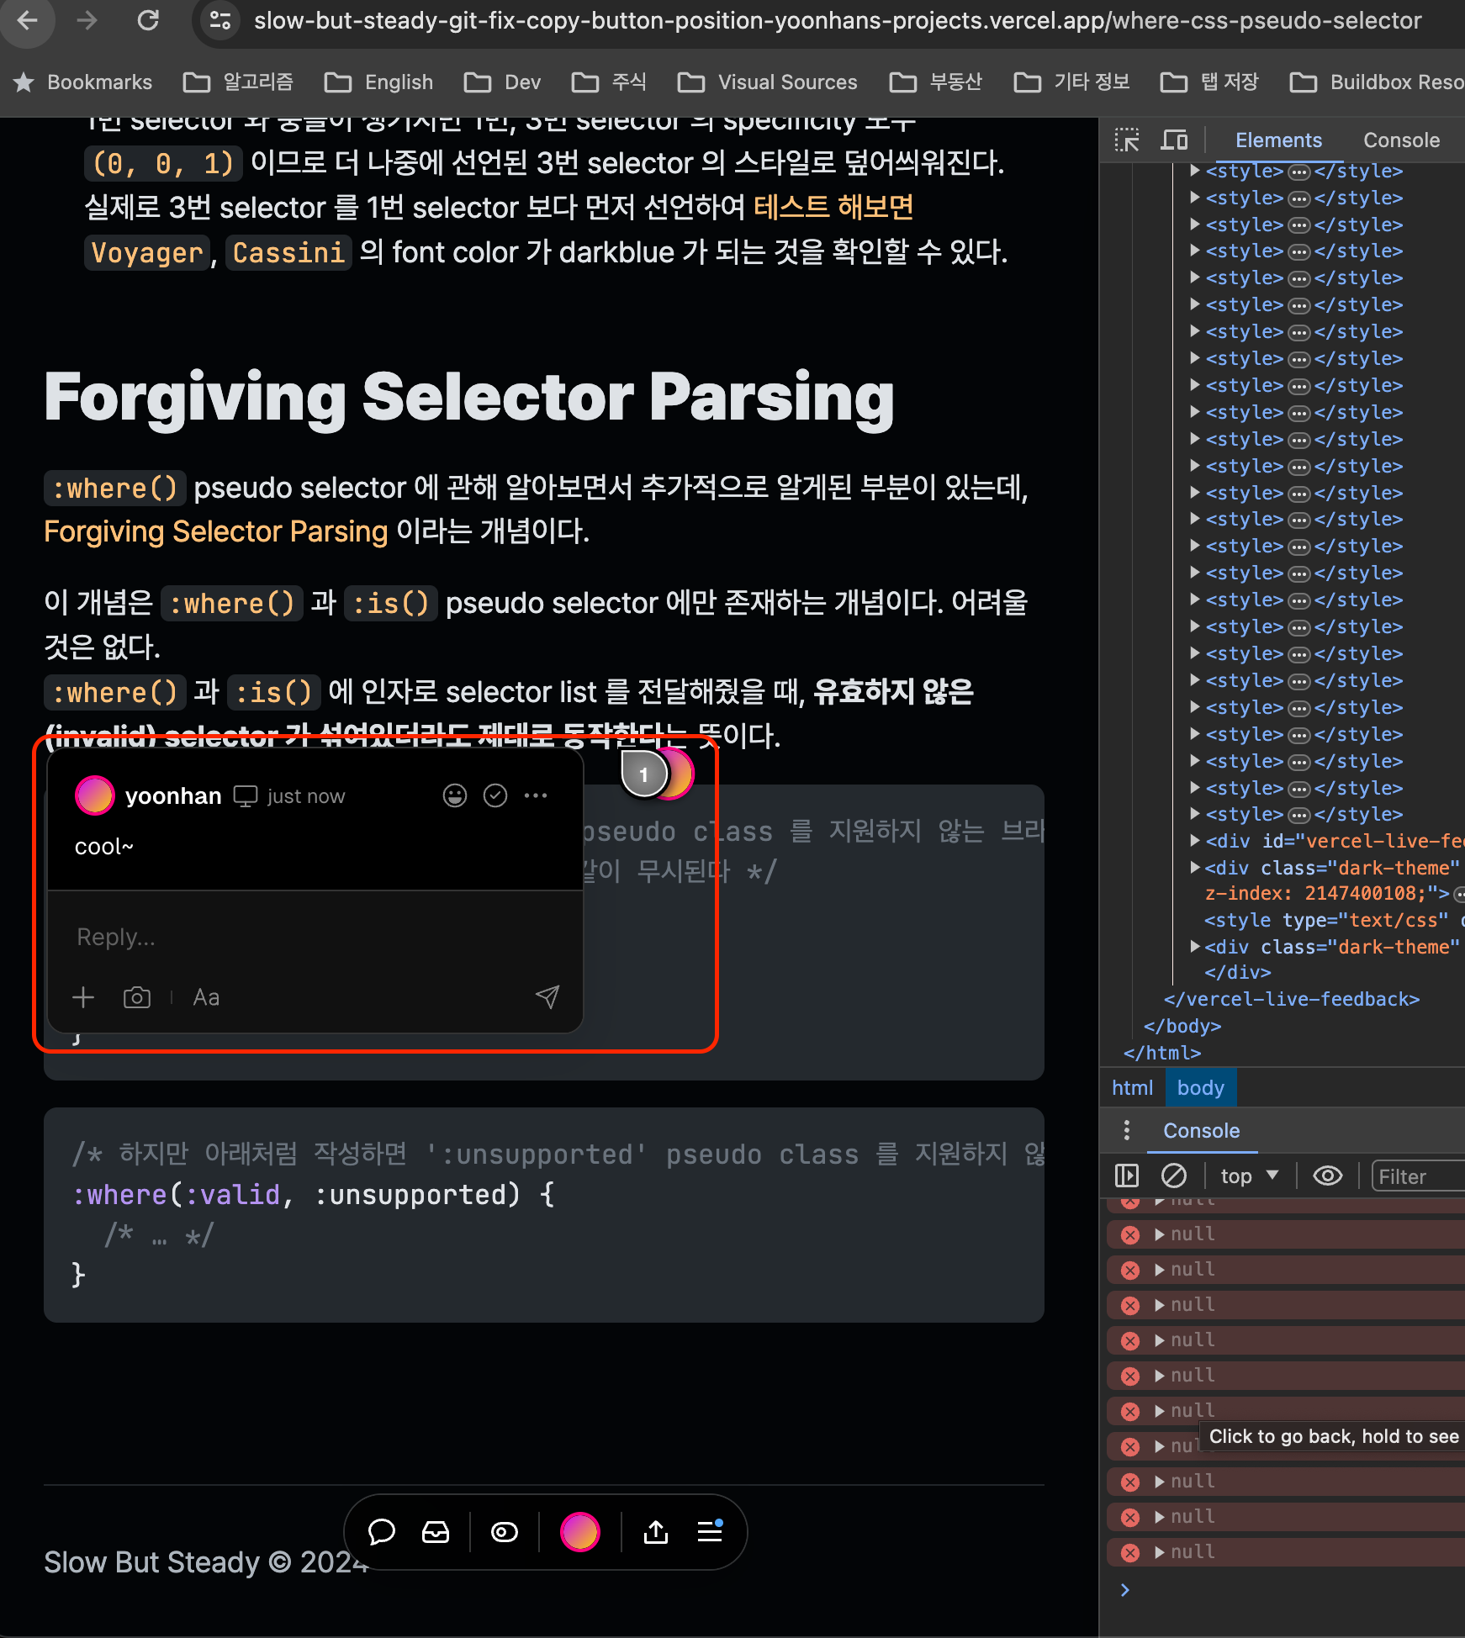Attach a screenshot with the camera icon
The image size is (1465, 1638).
click(x=137, y=997)
